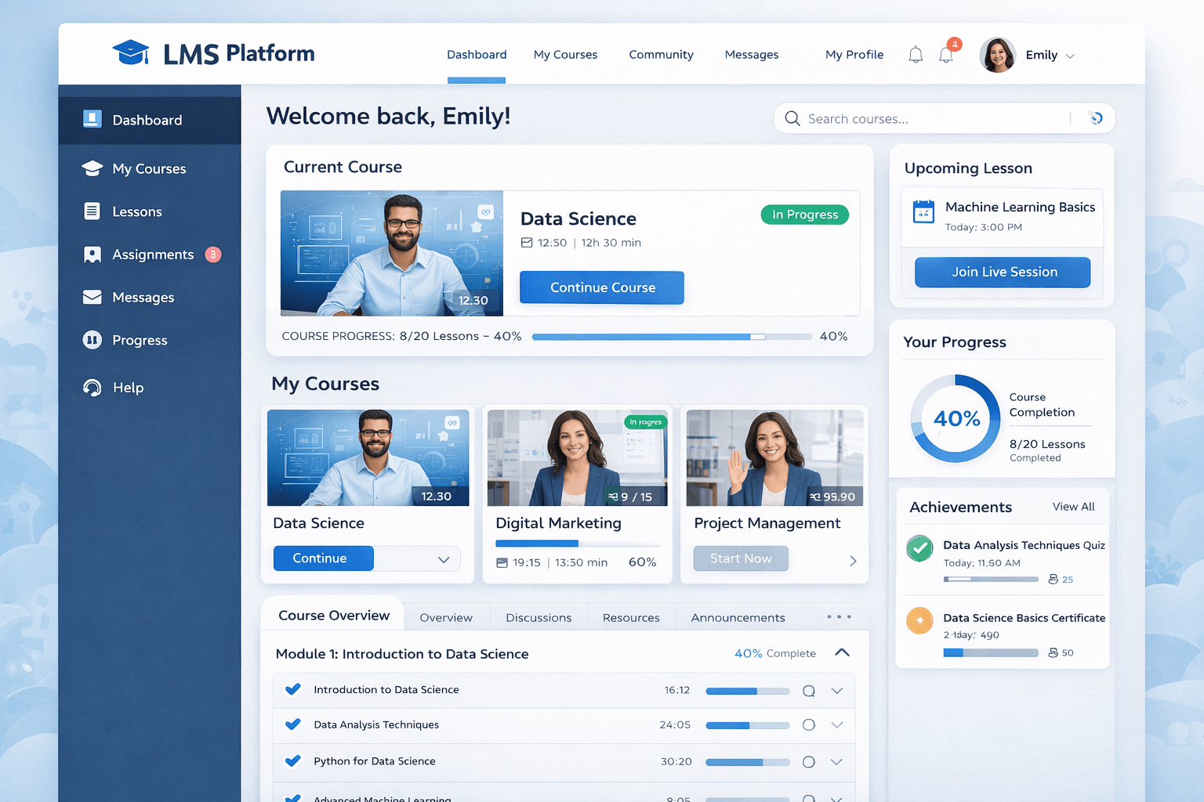Collapse Module 1 Introduction to Data Science
This screenshot has width=1204, height=802.
tap(842, 653)
